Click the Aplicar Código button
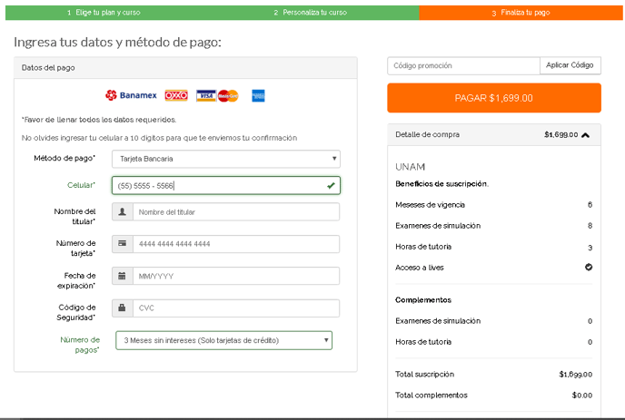The image size is (625, 420). (x=570, y=65)
